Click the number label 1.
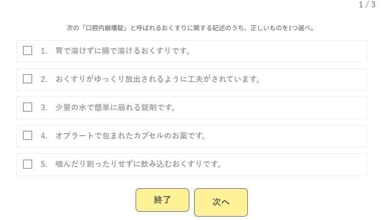Viewport: 381px width, 220px height. pyautogui.click(x=44, y=51)
